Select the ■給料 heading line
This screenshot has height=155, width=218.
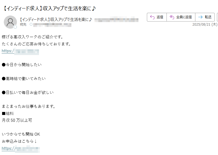point(8,113)
